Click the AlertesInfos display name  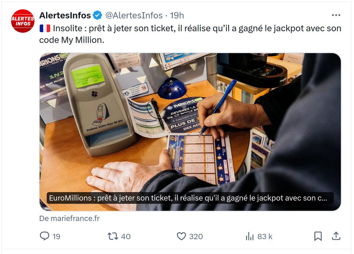click(65, 15)
